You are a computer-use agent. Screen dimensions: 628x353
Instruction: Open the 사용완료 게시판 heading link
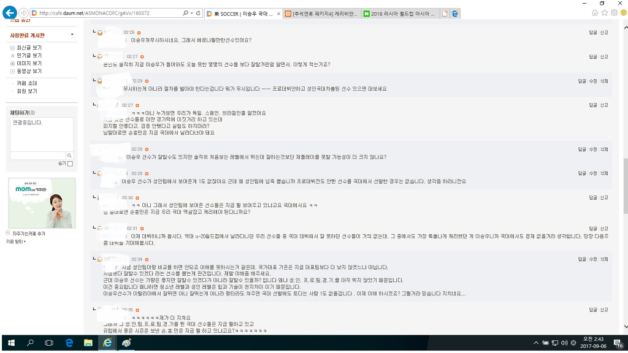(x=27, y=35)
